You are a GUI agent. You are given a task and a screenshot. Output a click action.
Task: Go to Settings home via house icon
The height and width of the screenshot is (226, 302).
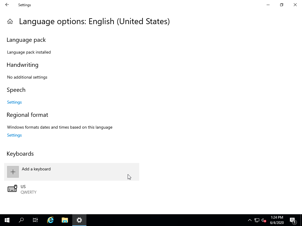pyautogui.click(x=10, y=21)
